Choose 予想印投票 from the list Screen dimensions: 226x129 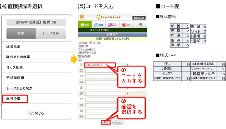(36, 78)
